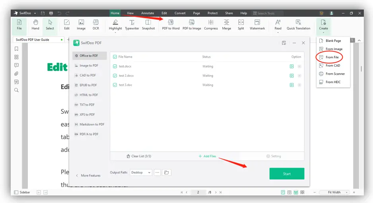Open the Split tool
The width and height of the screenshot is (373, 203).
241,25
